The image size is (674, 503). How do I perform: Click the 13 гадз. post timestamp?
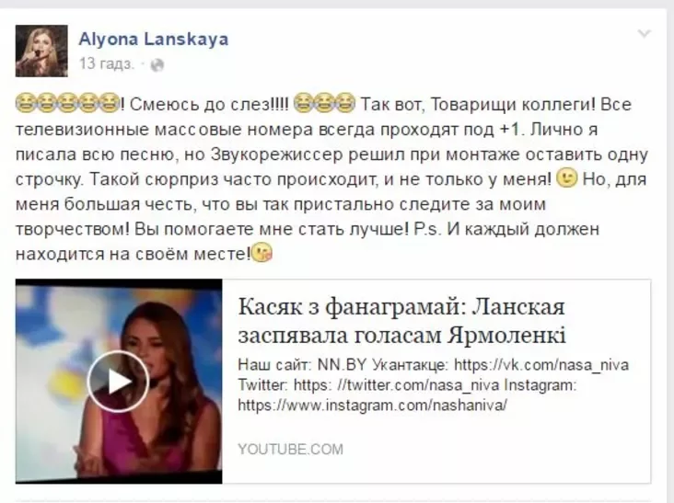click(107, 64)
